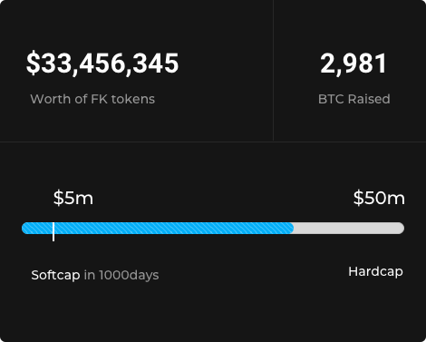Click the 'in 1000days' text
The height and width of the screenshot is (342, 426).
(121, 275)
